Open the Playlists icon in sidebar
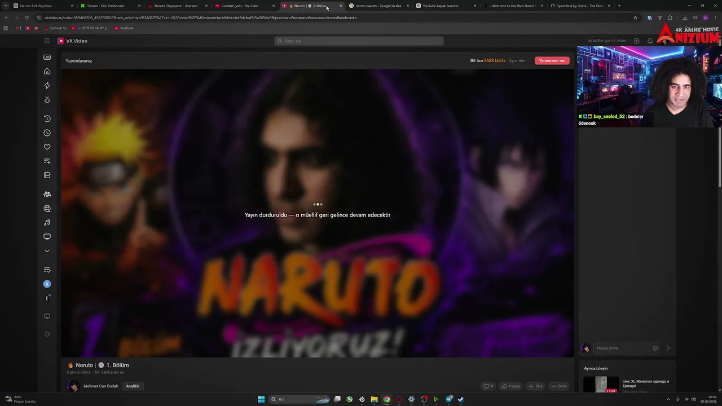Image resolution: width=722 pixels, height=406 pixels. [x=47, y=161]
